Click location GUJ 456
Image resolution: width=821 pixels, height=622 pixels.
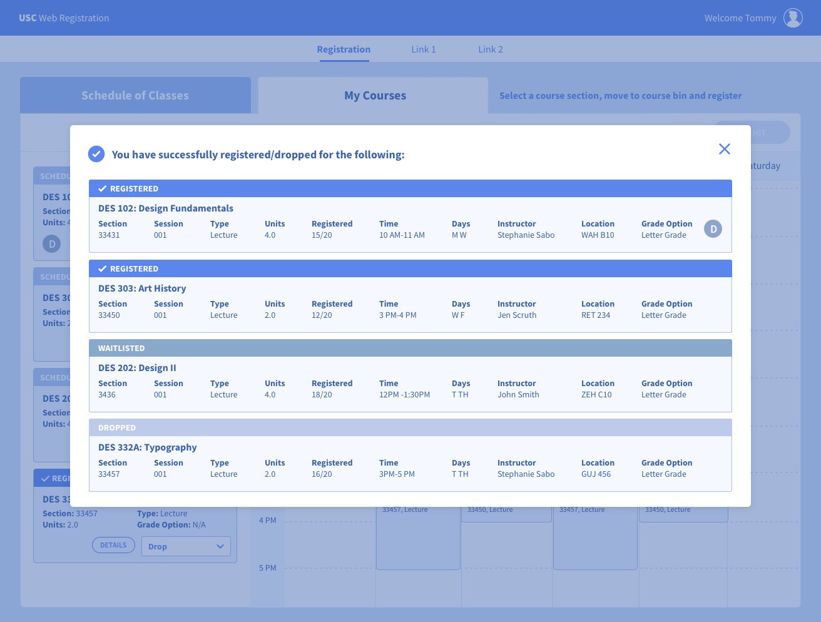596,474
